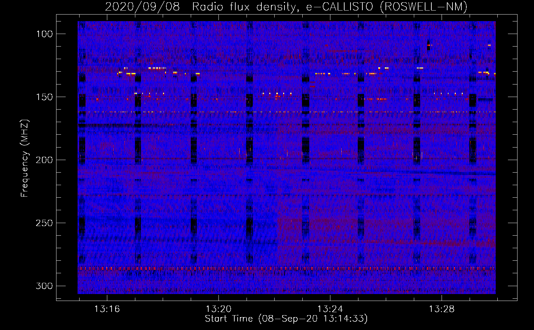
Task: Click the 13:16 time axis label
Action: (x=107, y=309)
